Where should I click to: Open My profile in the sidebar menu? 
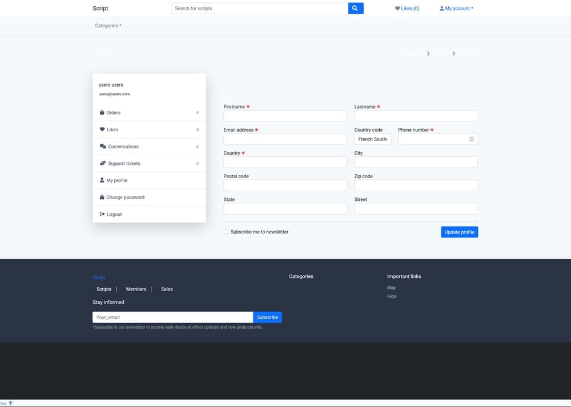click(116, 180)
